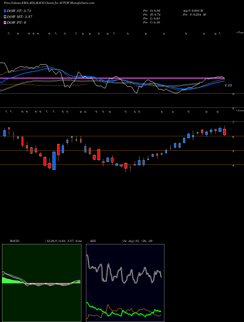This screenshot has height=322, width=244.
Task: Click the 'Pre C: 6.10' value
Action: tap(152, 22)
